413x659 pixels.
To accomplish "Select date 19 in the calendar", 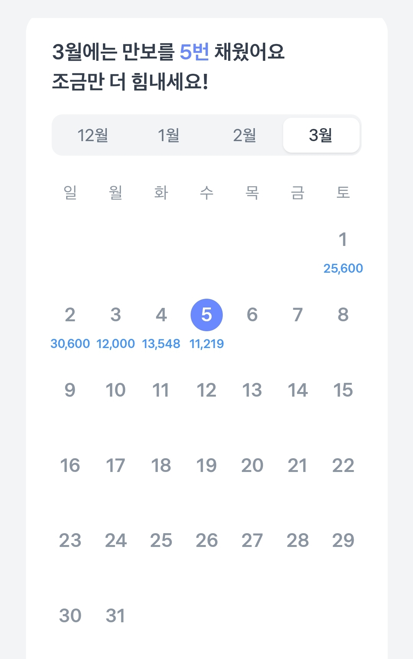I will pos(207,465).
